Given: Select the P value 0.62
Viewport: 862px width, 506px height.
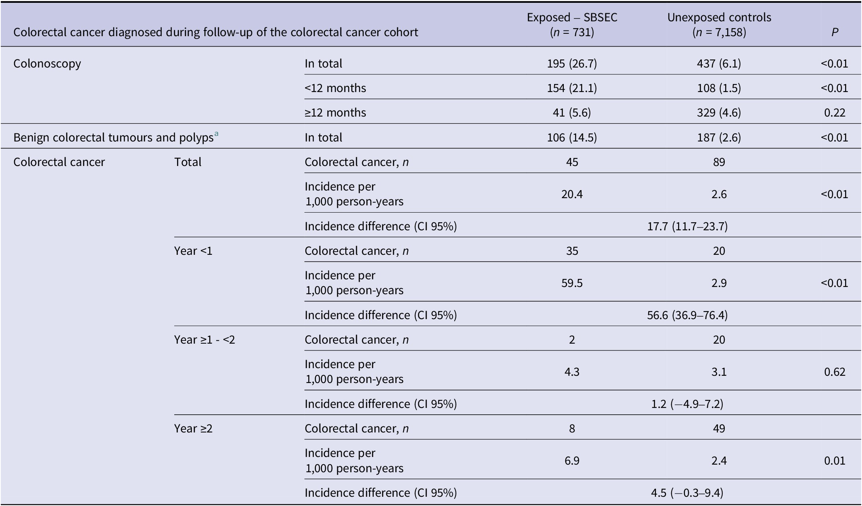Looking at the screenshot, I should [835, 372].
